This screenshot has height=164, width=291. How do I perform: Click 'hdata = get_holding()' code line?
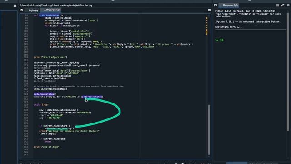(x=59, y=18)
